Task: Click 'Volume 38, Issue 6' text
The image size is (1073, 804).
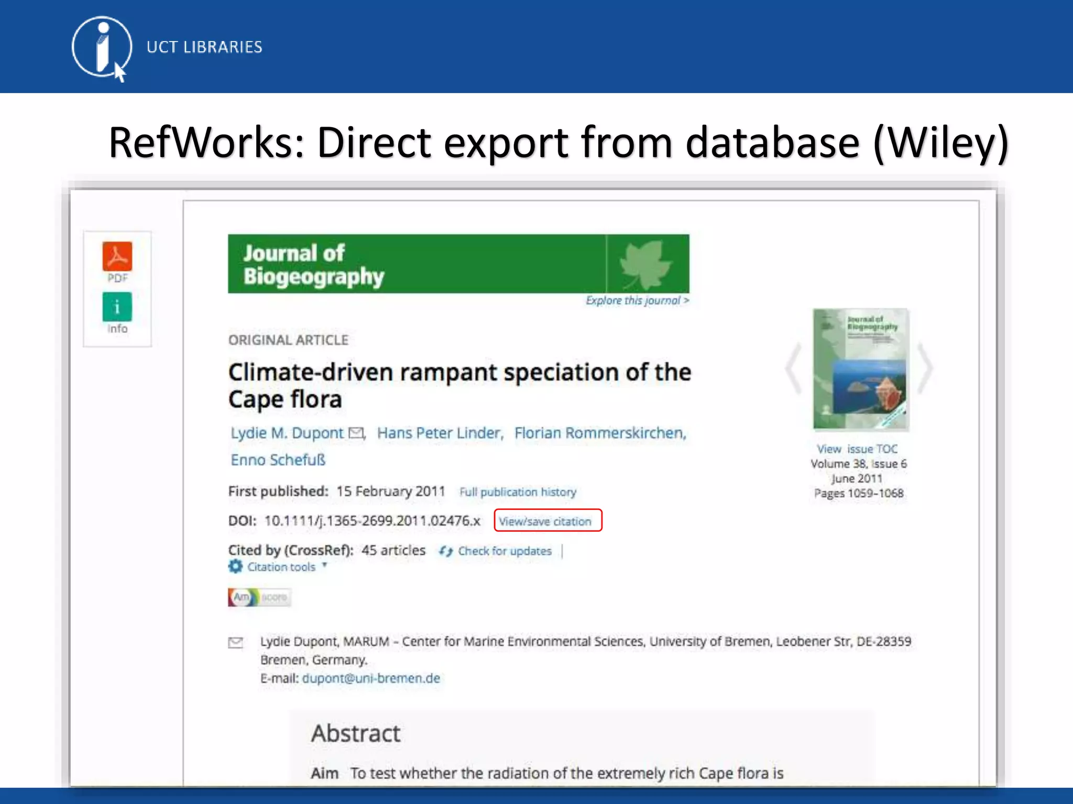Action: [859, 464]
